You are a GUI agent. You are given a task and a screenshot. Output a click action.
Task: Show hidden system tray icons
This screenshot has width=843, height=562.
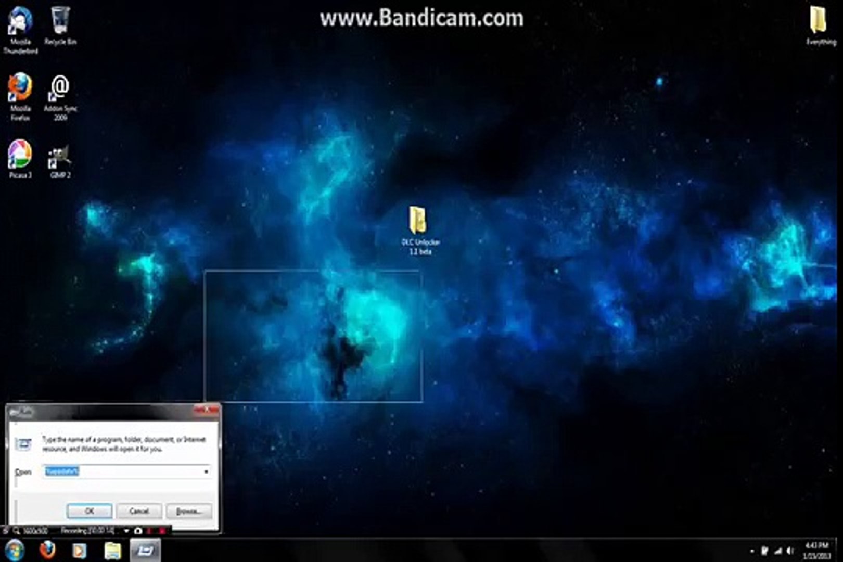click(751, 551)
